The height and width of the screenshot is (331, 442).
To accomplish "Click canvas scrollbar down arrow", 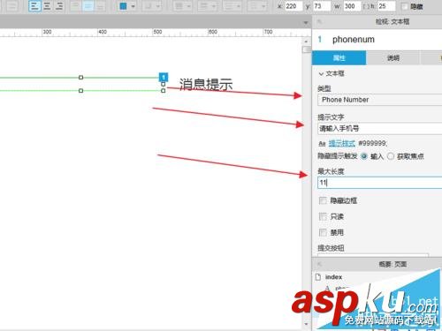I will click(x=306, y=324).
